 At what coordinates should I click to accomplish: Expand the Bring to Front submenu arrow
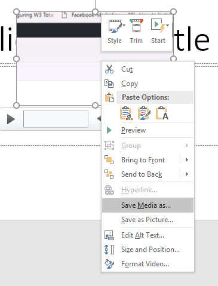(x=187, y=160)
